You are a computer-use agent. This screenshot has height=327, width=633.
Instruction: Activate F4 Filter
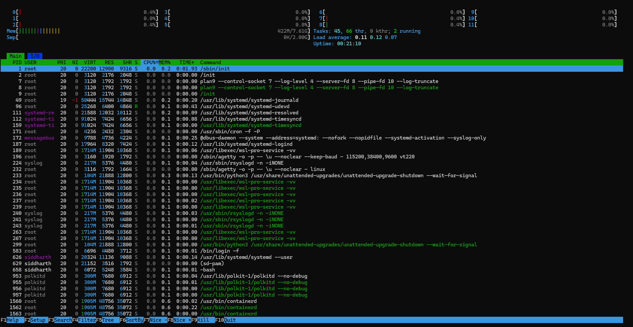(x=87, y=320)
